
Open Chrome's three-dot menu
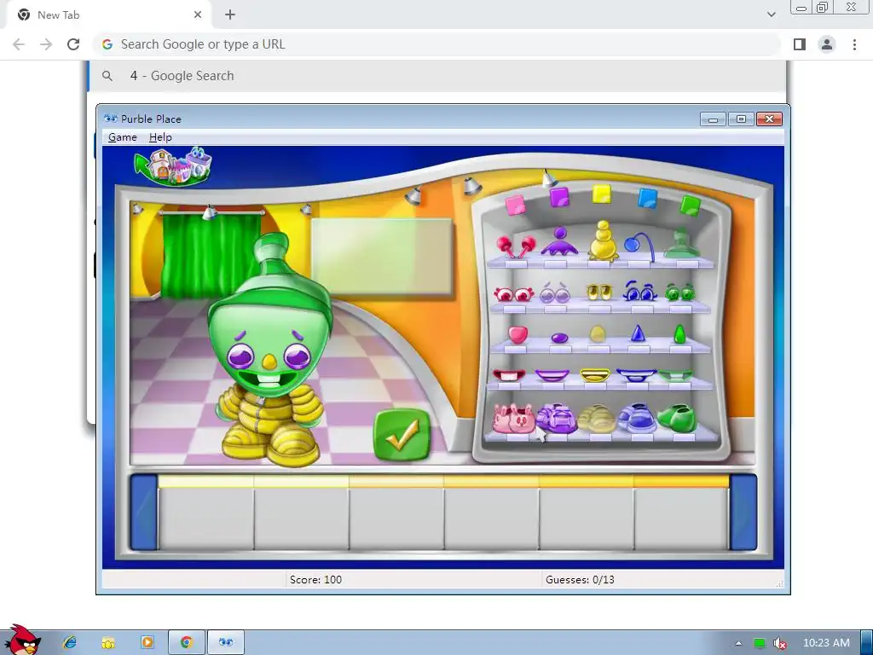pyautogui.click(x=854, y=44)
